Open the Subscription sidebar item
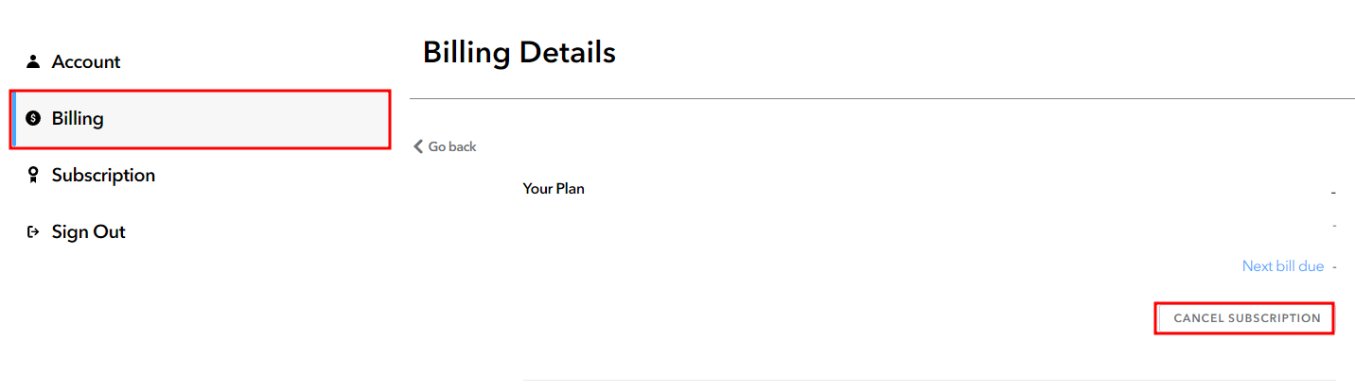Viewport: 1355px width, 392px height. (x=103, y=175)
